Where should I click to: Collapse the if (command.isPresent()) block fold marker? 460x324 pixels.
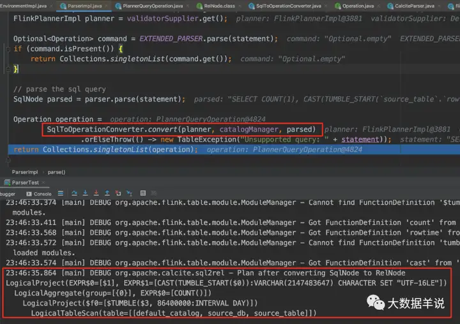[8, 49]
